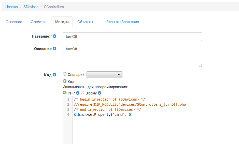Click info icon next to Название label
The height and width of the screenshot is (144, 239).
click(54, 36)
